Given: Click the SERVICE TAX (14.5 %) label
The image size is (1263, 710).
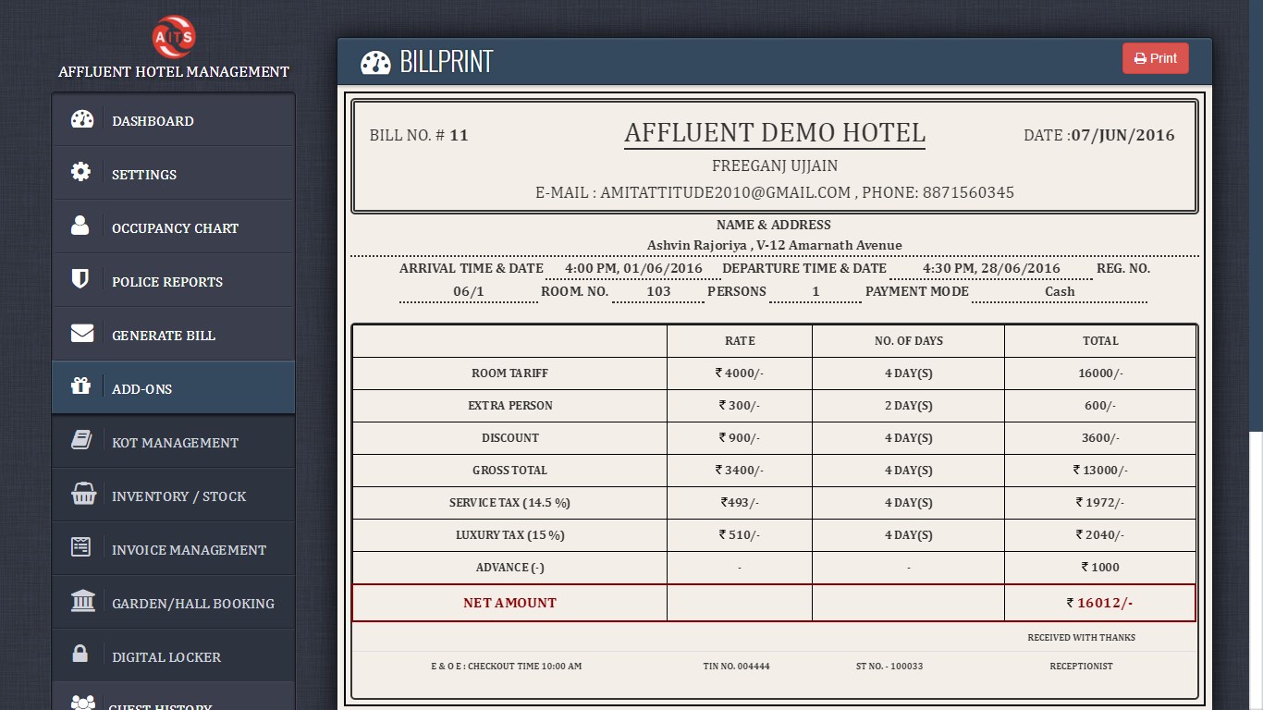Looking at the screenshot, I should pos(509,503).
